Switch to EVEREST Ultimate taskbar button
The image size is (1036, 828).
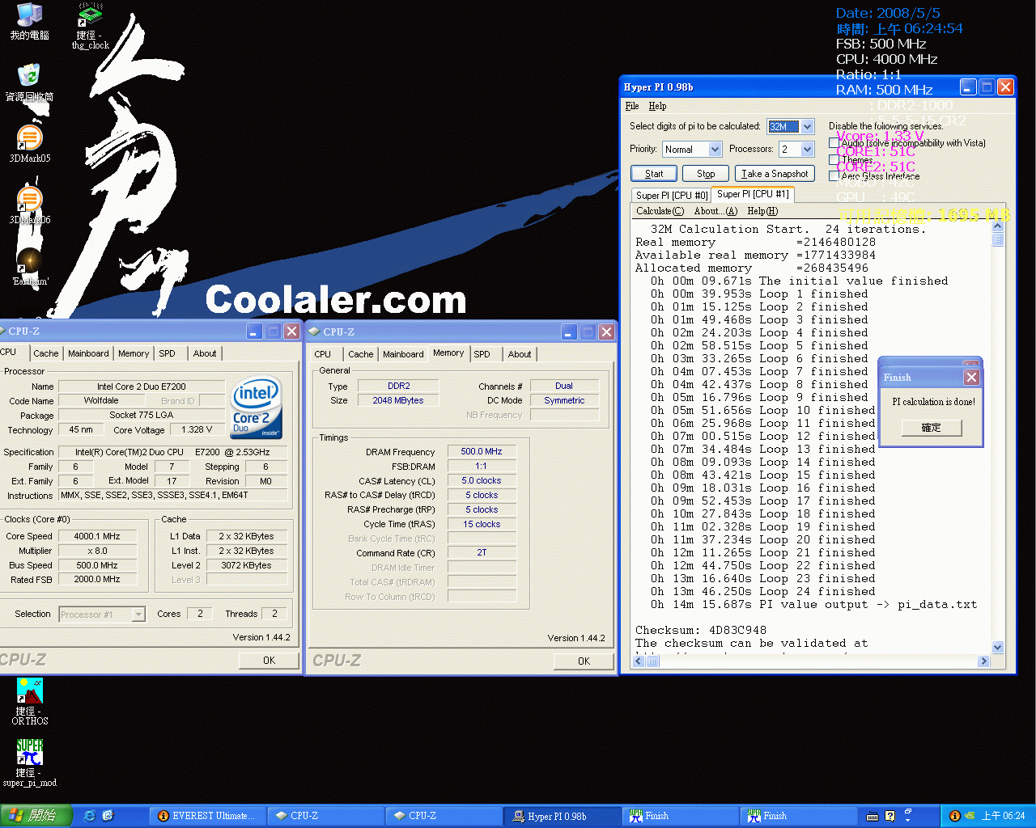pos(208,816)
